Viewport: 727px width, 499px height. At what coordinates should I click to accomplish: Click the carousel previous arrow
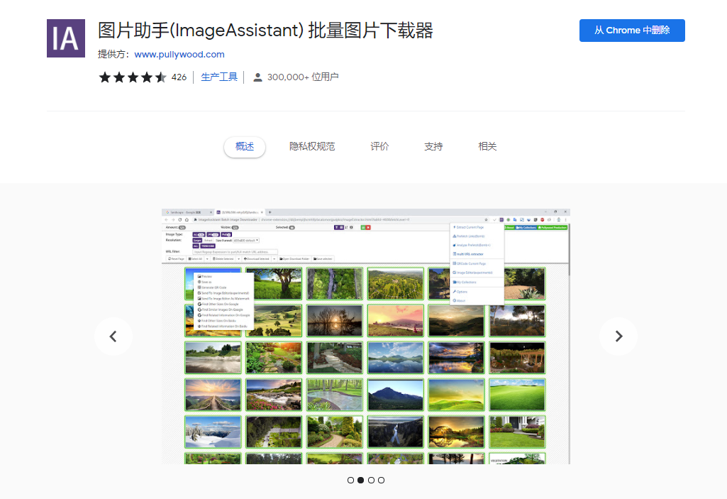coord(113,336)
